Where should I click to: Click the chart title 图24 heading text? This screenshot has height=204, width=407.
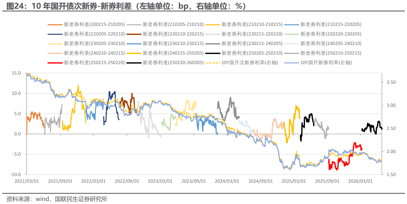[126, 6]
